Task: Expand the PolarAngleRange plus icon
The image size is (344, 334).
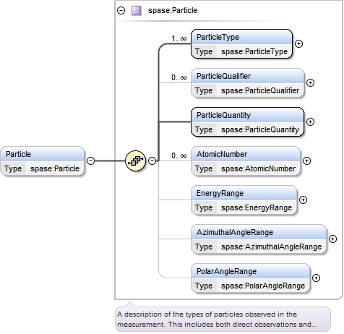Action: tap(316, 278)
